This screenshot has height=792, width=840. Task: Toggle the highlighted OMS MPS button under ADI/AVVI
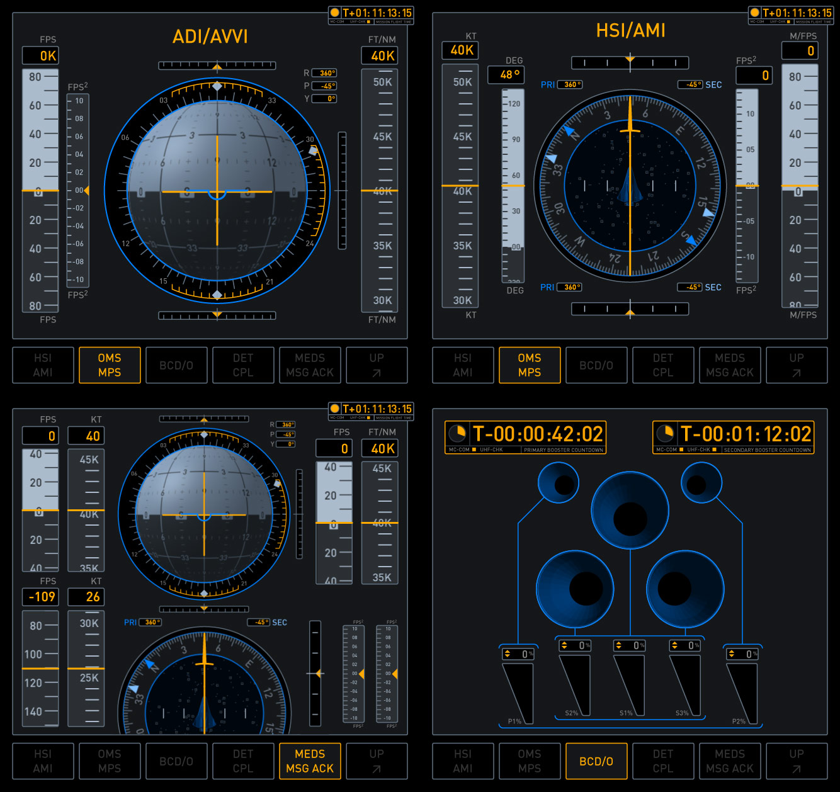click(110, 365)
